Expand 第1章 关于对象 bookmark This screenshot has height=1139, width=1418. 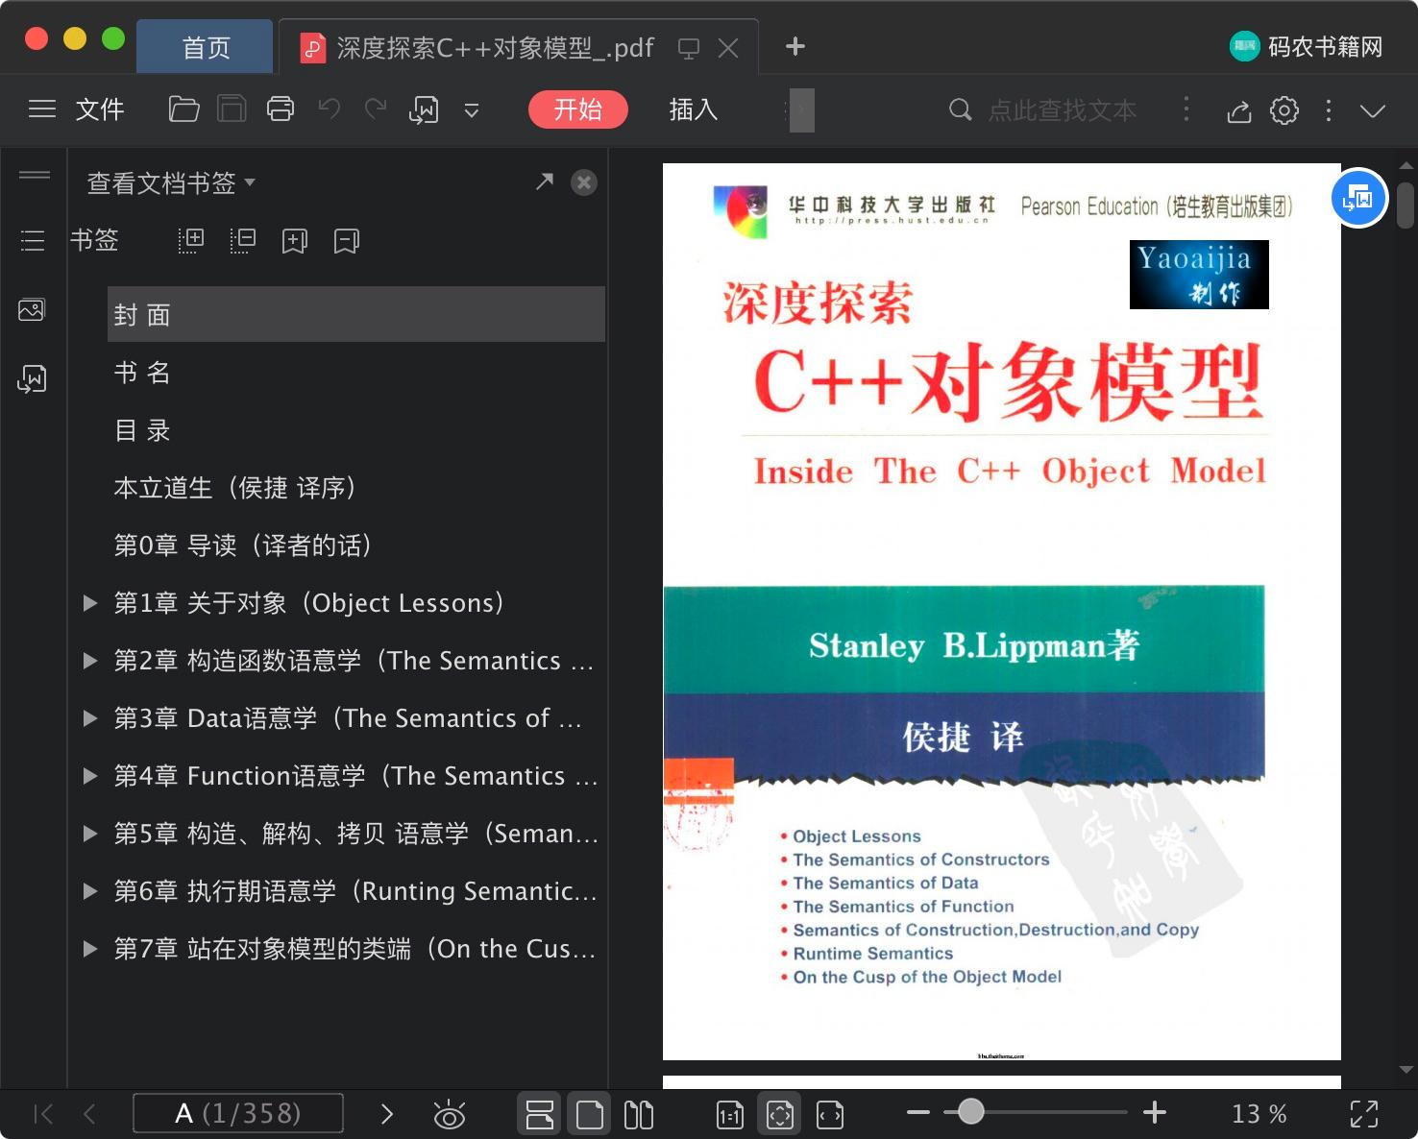click(x=90, y=603)
